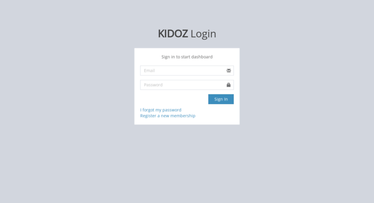
Task: Select the Password placeholder text
Action: pos(153,85)
